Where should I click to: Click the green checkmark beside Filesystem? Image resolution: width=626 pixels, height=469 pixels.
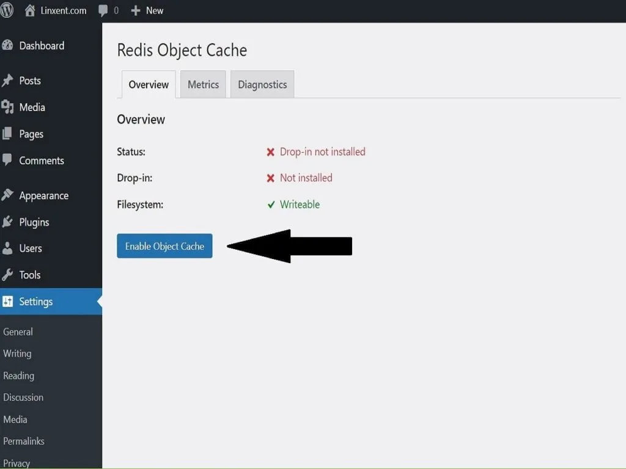click(271, 205)
